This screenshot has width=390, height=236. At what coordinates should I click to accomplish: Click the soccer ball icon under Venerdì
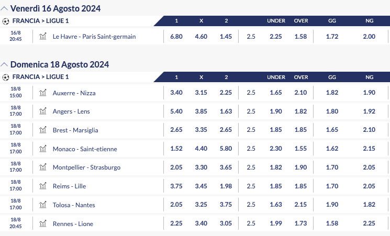coord(6,21)
